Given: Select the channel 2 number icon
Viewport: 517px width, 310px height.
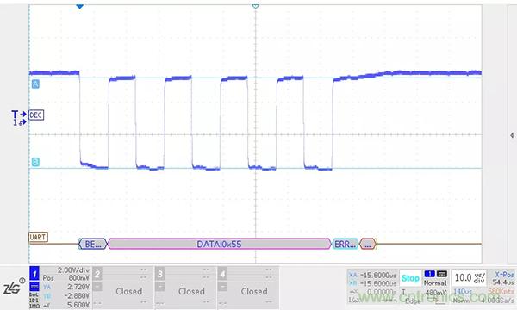Looking at the screenshot, I should click(x=97, y=274).
